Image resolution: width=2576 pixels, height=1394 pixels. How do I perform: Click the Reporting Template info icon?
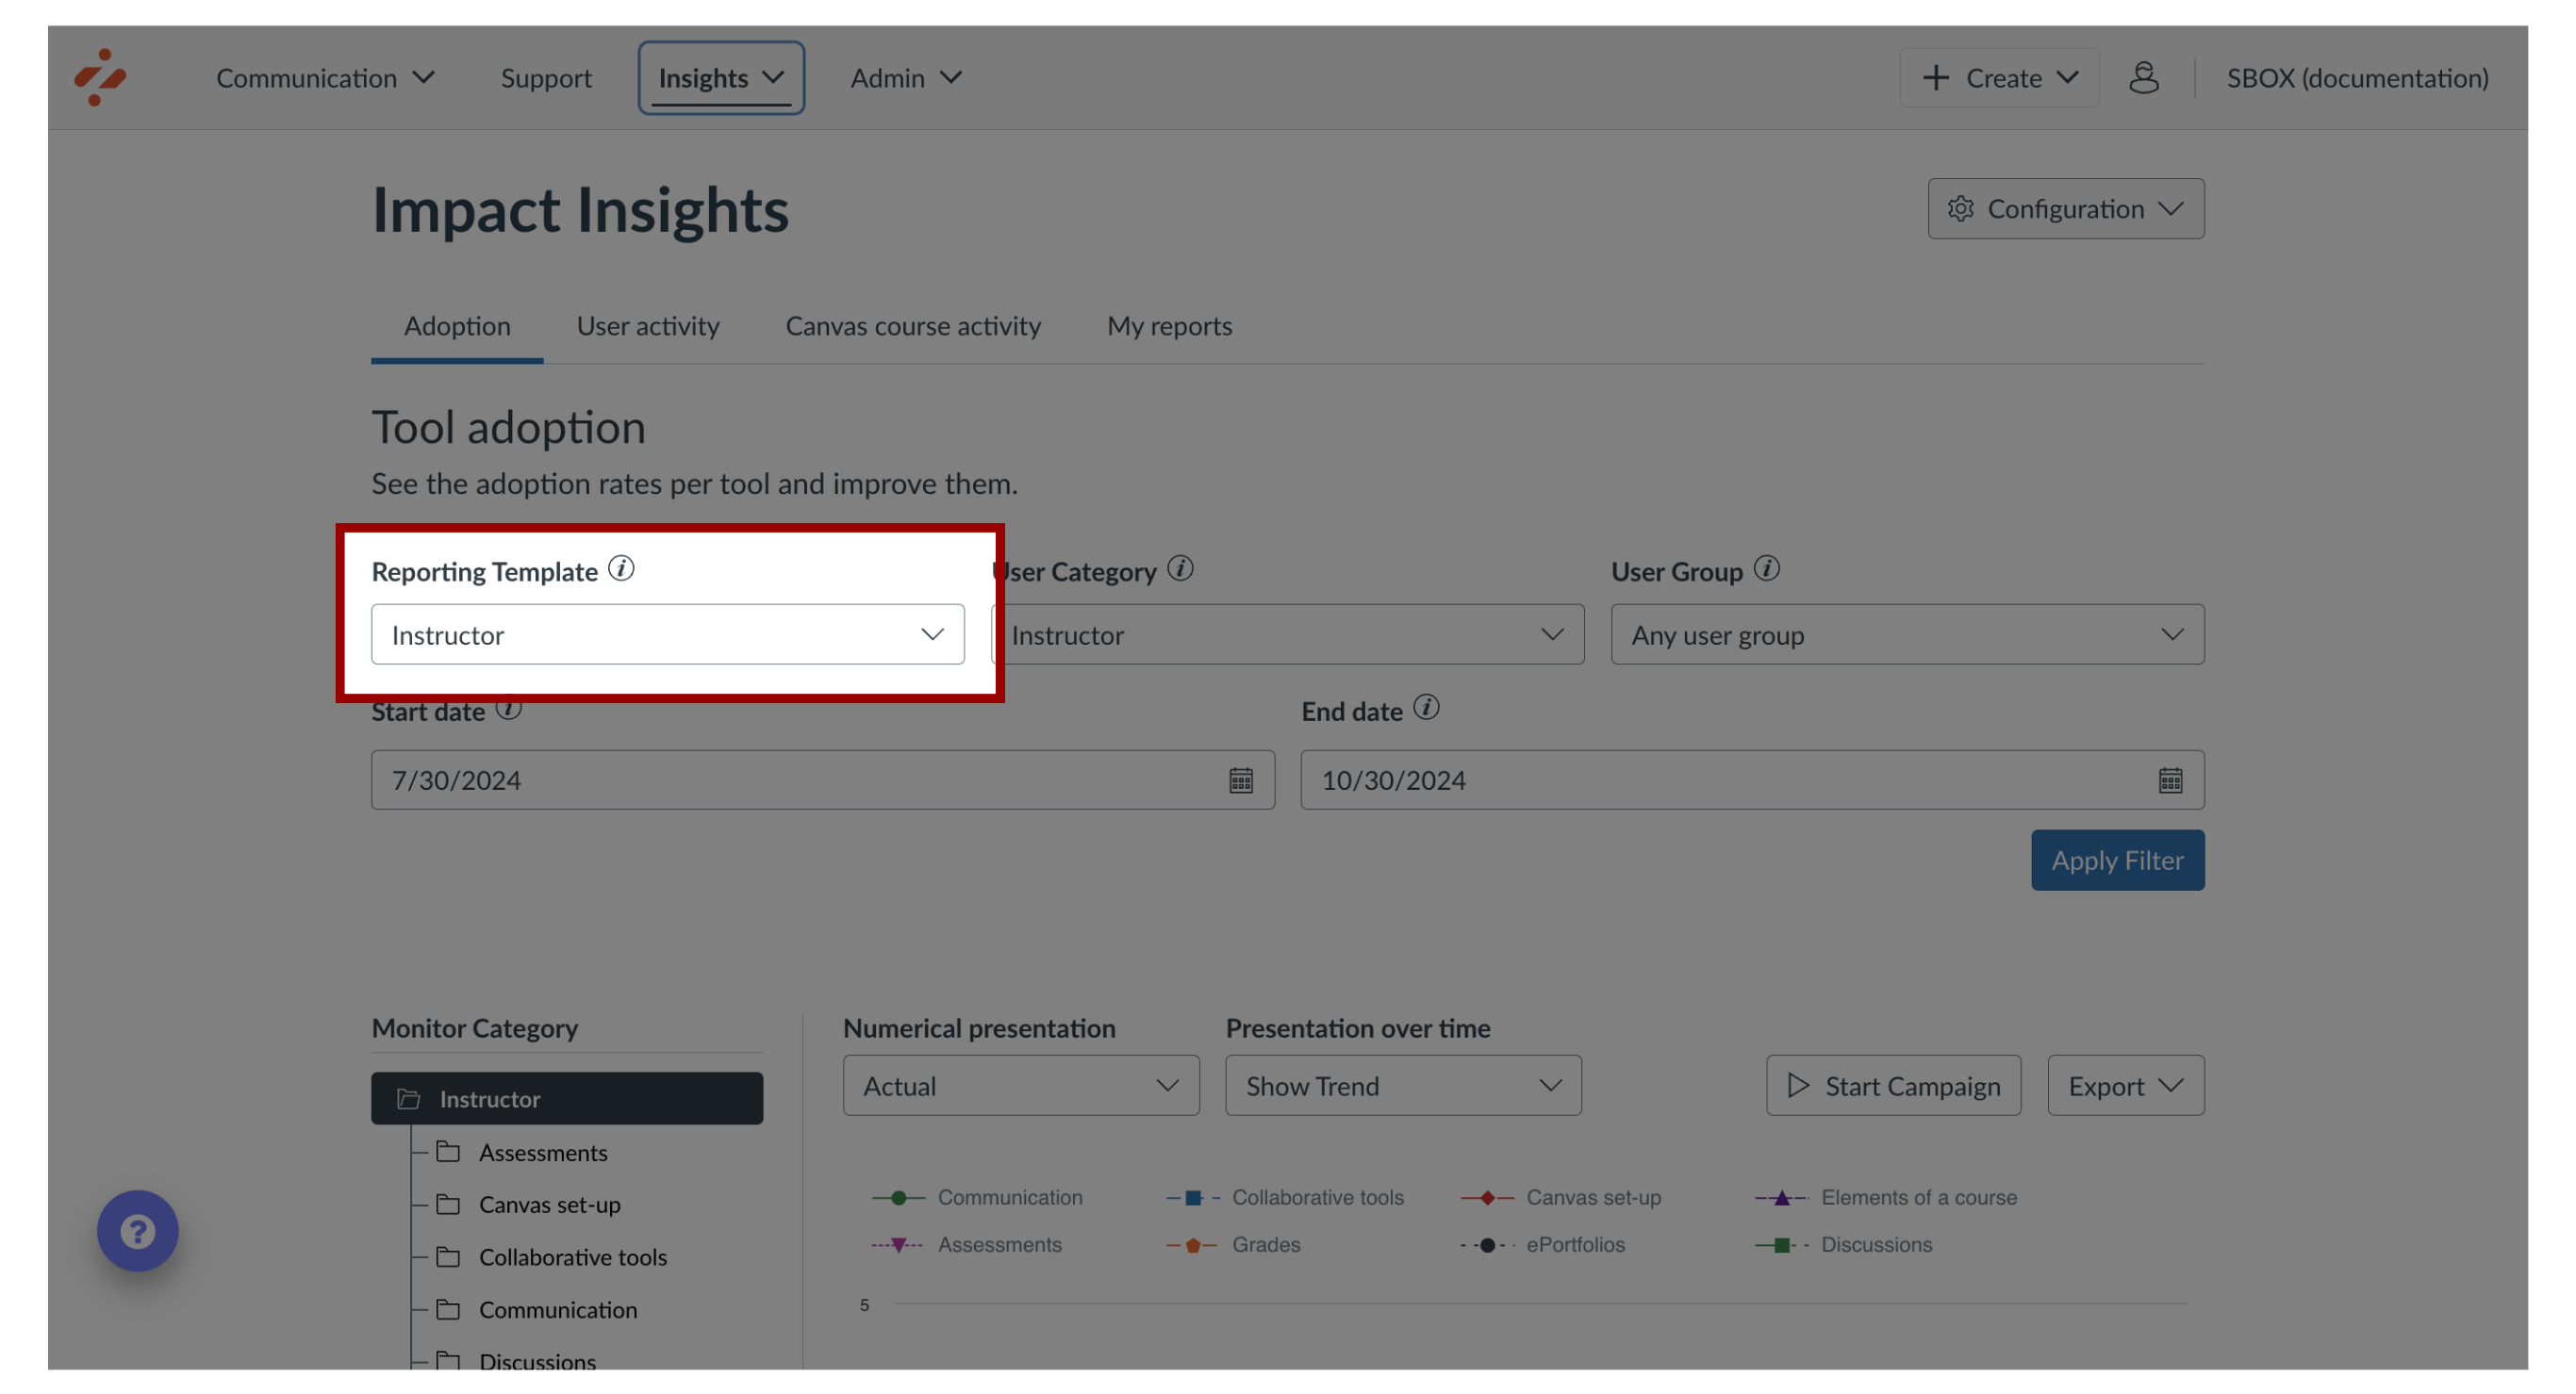pos(621,568)
